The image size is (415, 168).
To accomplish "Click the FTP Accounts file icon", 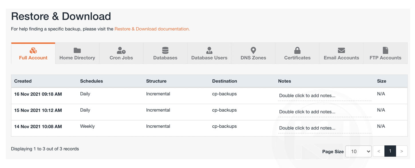I will 386,51.
